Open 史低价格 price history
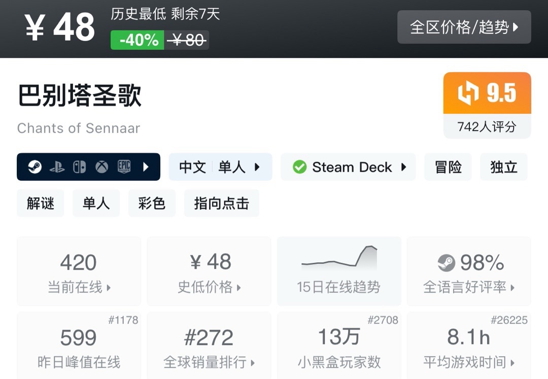The height and width of the screenshot is (379, 548). 209,271
